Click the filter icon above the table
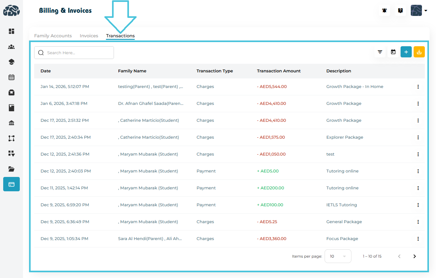 [x=380, y=52]
